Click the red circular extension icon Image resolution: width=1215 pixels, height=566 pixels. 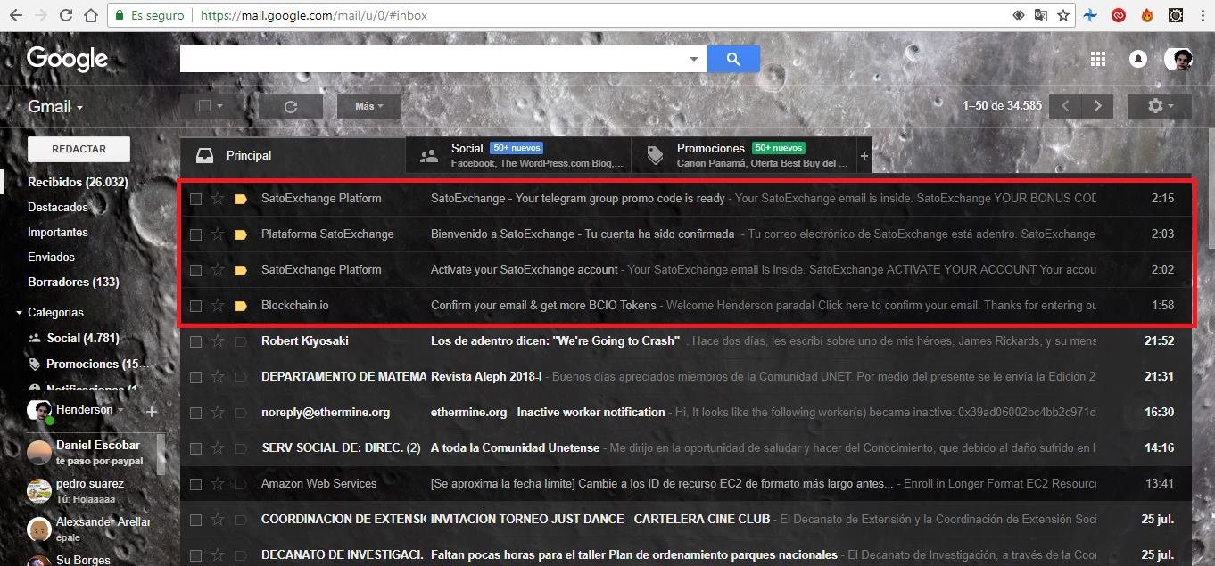click(x=1119, y=15)
